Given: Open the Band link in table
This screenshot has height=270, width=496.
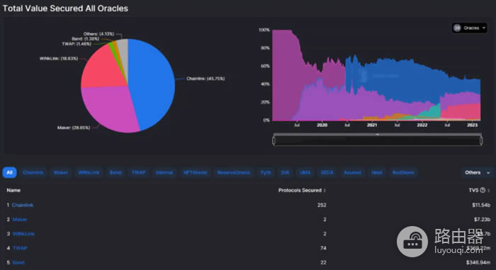Looking at the screenshot, I should pyautogui.click(x=18, y=262).
